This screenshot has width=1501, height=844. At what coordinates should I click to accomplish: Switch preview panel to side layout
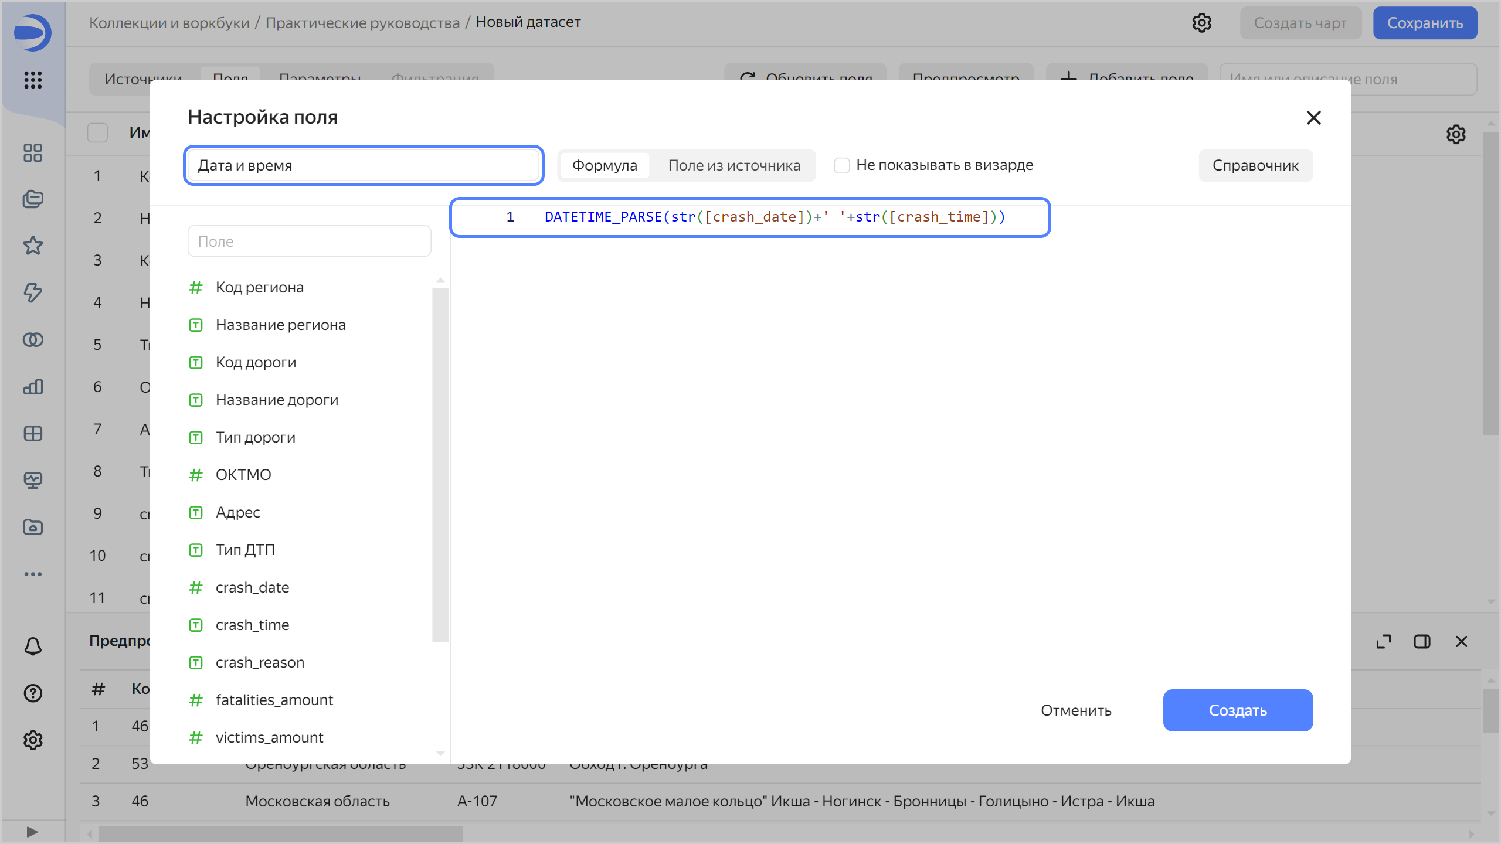(1422, 642)
